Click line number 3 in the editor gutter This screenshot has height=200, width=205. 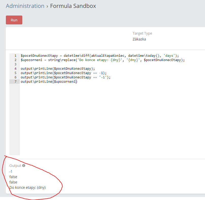tap(15, 64)
